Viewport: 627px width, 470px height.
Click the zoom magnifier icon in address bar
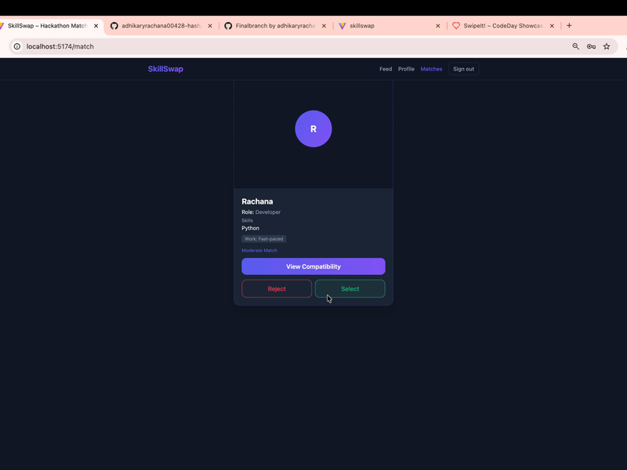(576, 46)
